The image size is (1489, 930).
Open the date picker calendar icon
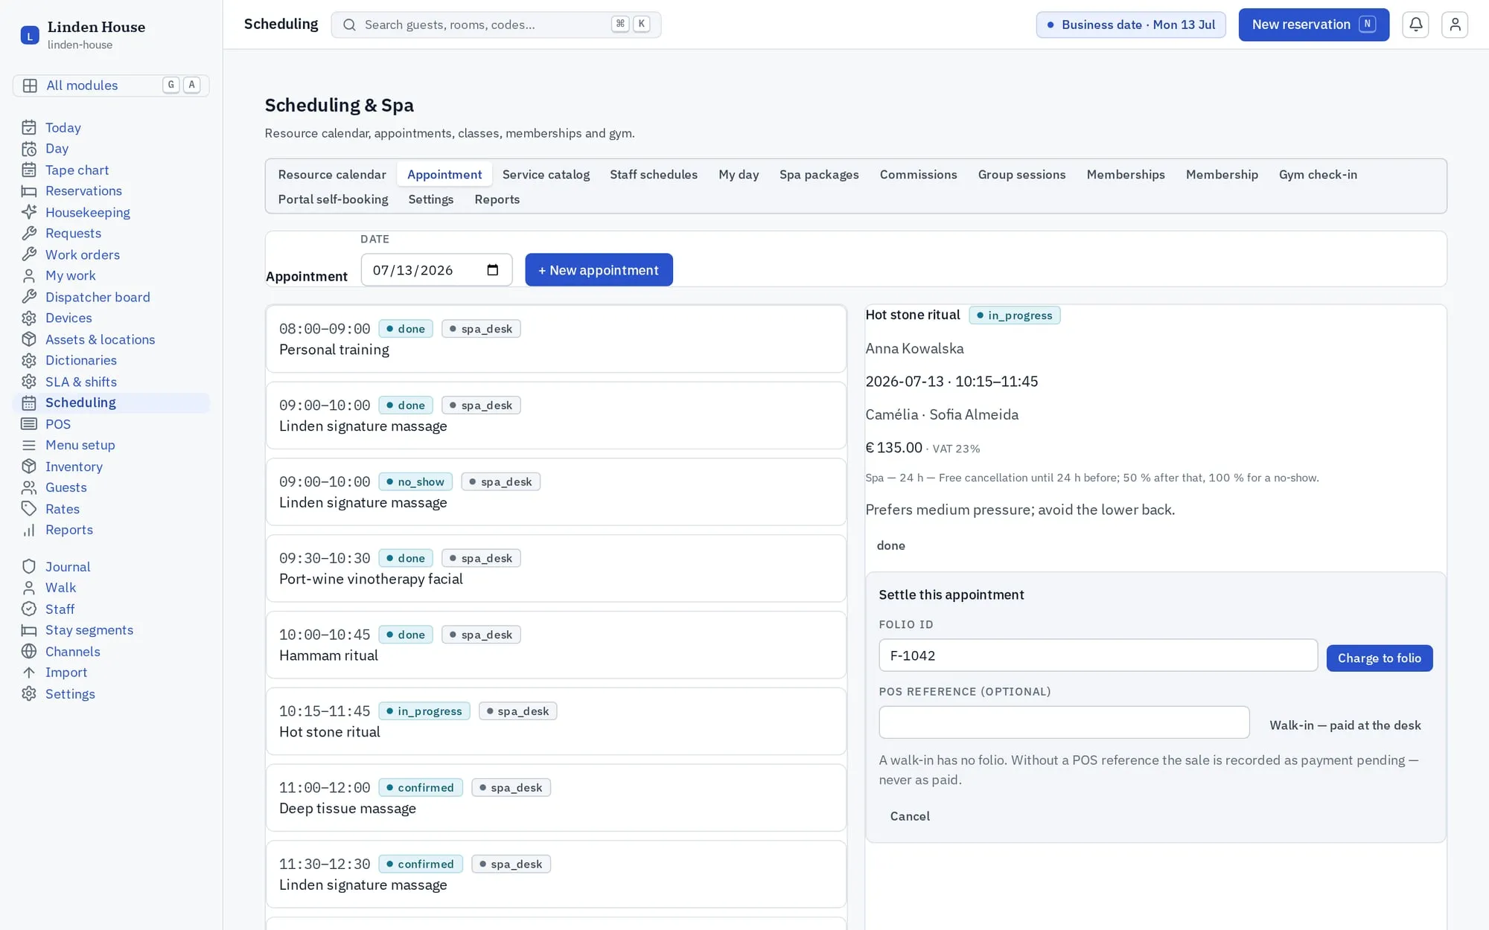492,270
